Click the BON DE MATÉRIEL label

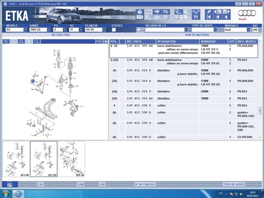tap(197, 35)
